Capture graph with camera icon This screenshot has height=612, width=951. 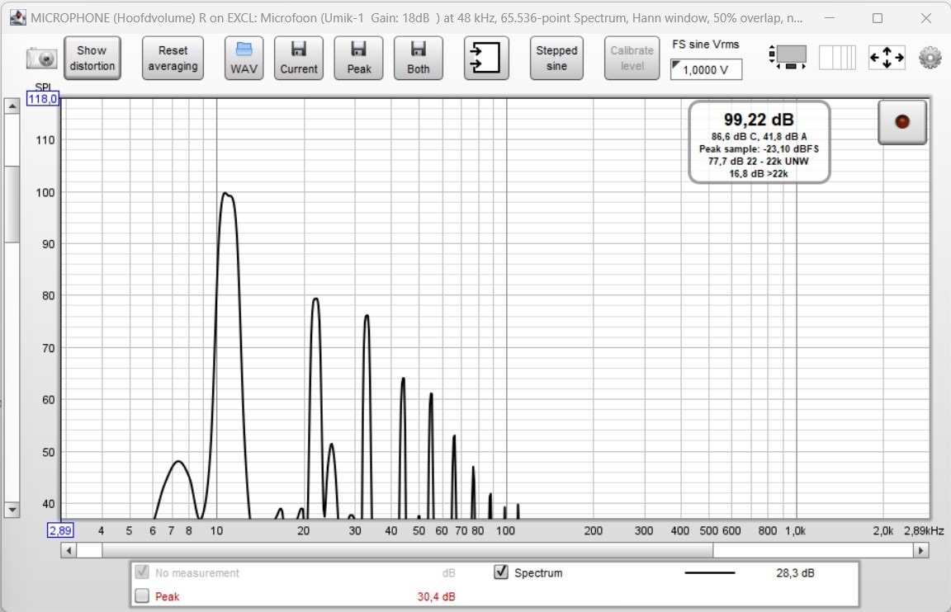click(41, 59)
